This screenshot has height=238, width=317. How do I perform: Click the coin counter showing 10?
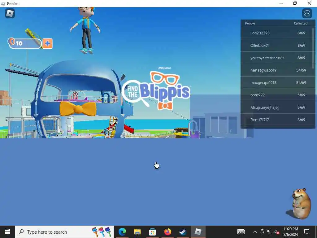click(x=25, y=43)
